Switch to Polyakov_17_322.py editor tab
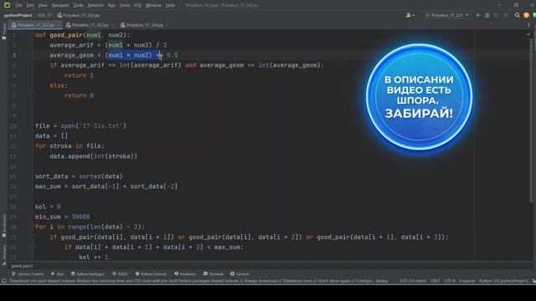Screen dimensions: 536x301 35,25
